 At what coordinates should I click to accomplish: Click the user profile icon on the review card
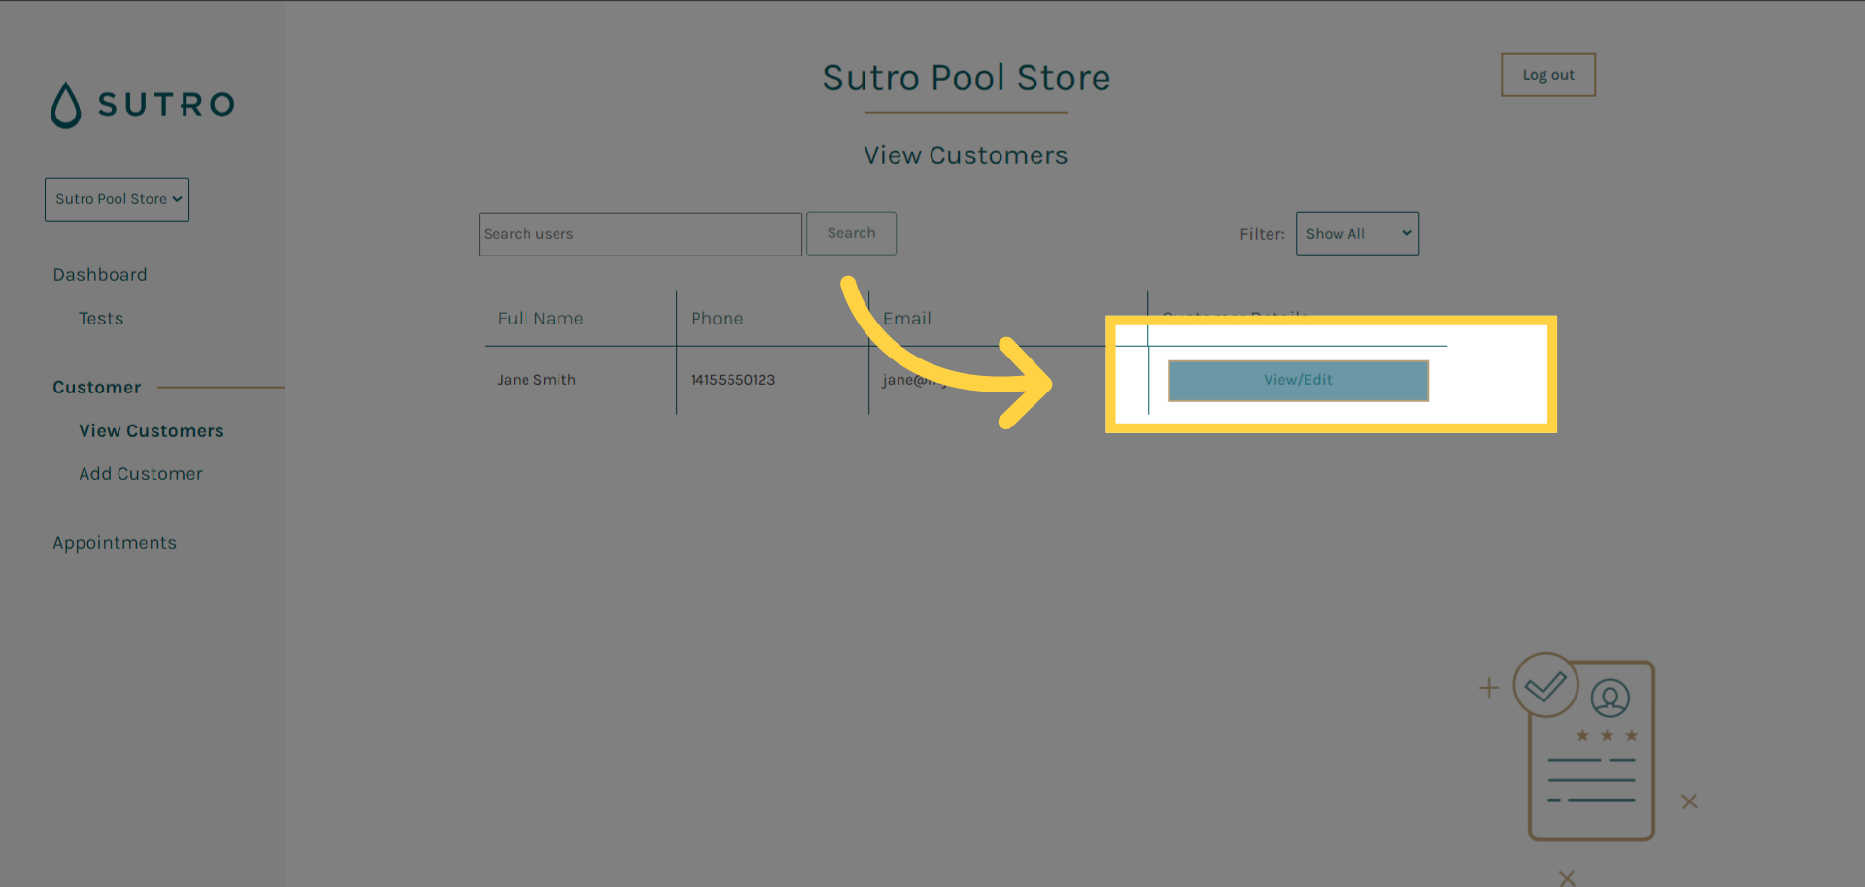pos(1610,698)
